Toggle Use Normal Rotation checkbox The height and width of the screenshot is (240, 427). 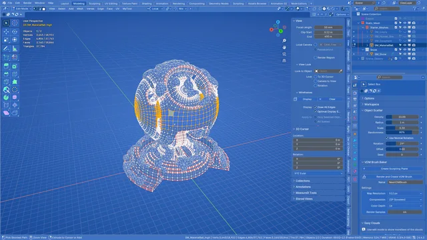(387, 138)
